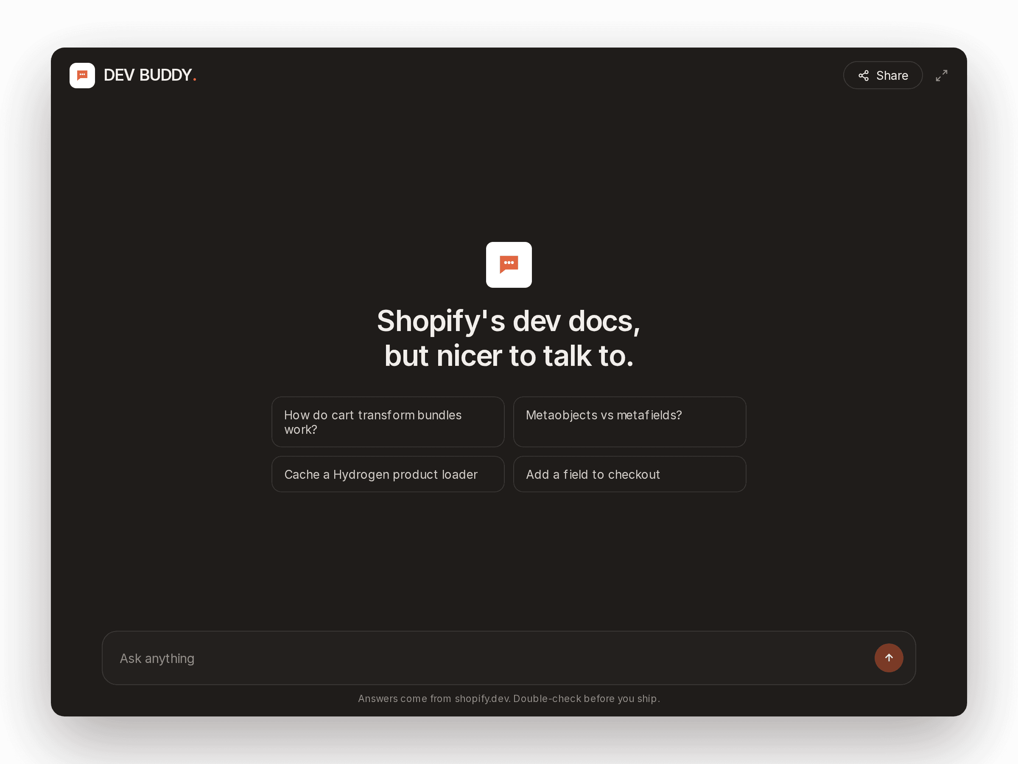Click the large center chat bubble icon
The height and width of the screenshot is (764, 1018).
[x=509, y=265]
